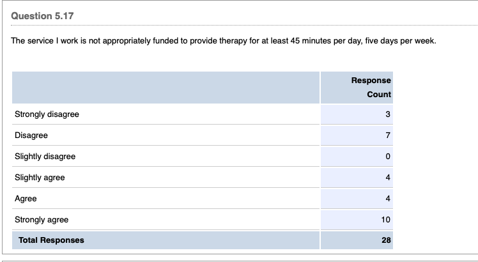Select the Agree row label
Viewport: 478px width, 262px height.
click(26, 199)
